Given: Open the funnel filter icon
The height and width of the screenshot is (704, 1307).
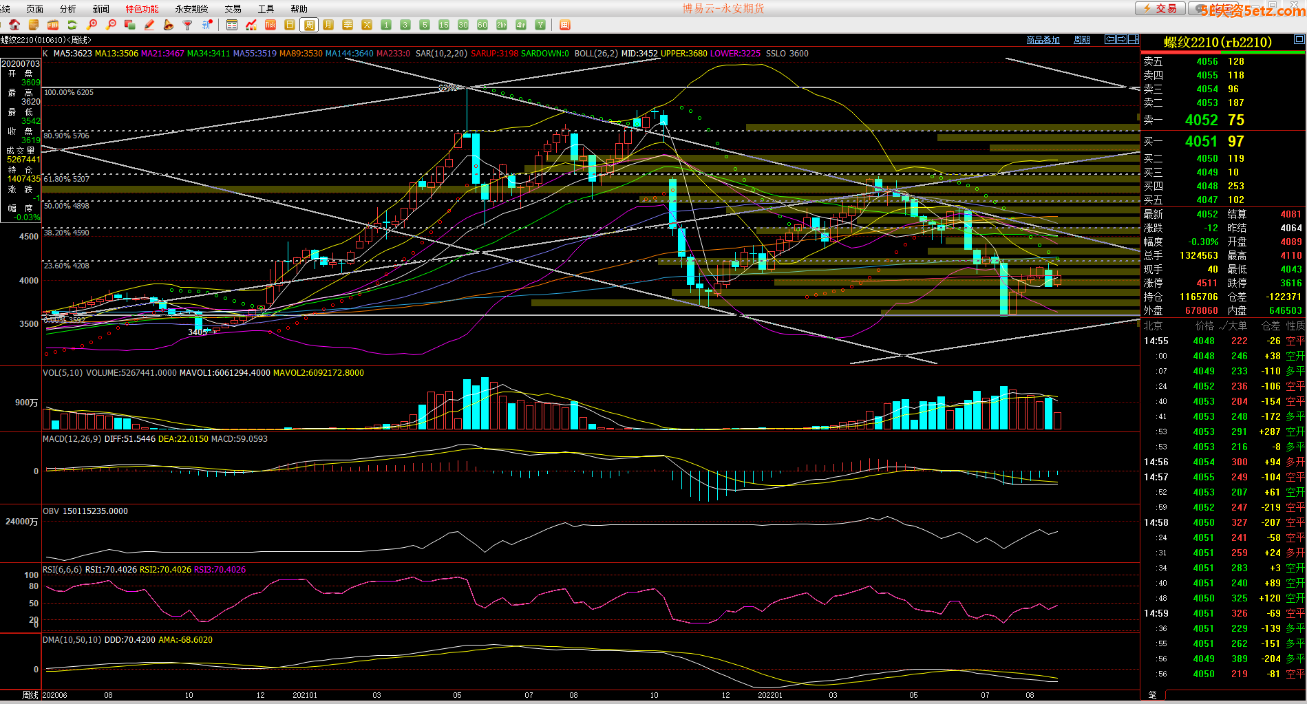Looking at the screenshot, I should pos(187,25).
